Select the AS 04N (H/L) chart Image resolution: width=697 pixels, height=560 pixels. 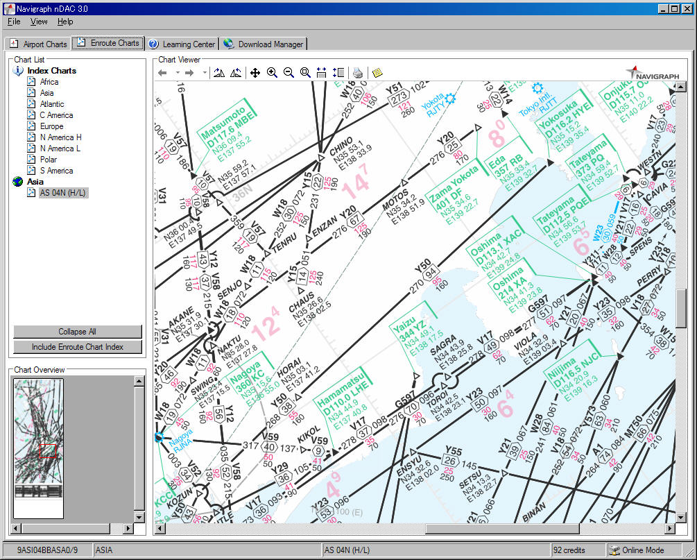63,193
